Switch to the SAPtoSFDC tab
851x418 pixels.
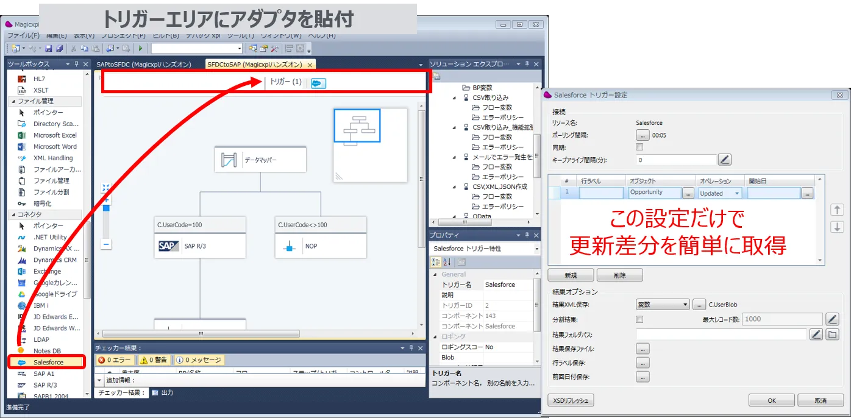(x=144, y=65)
